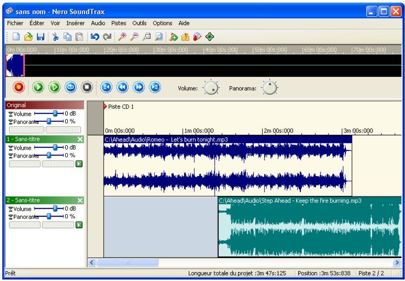The width and height of the screenshot is (405, 281).
Task: Click the blue waveform in overview strip
Action: [x=15, y=66]
